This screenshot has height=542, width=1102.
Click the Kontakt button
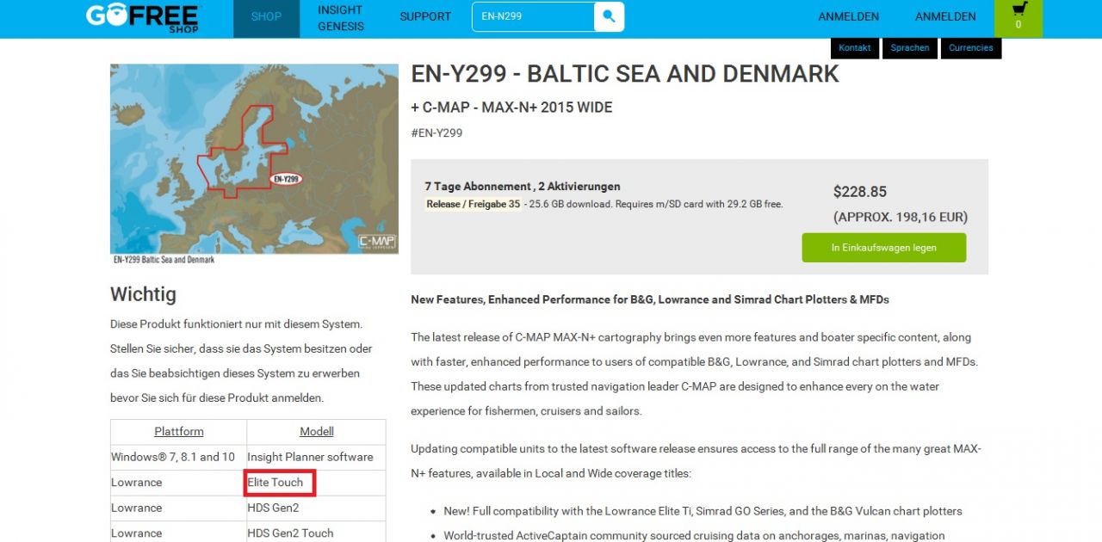[x=854, y=48]
